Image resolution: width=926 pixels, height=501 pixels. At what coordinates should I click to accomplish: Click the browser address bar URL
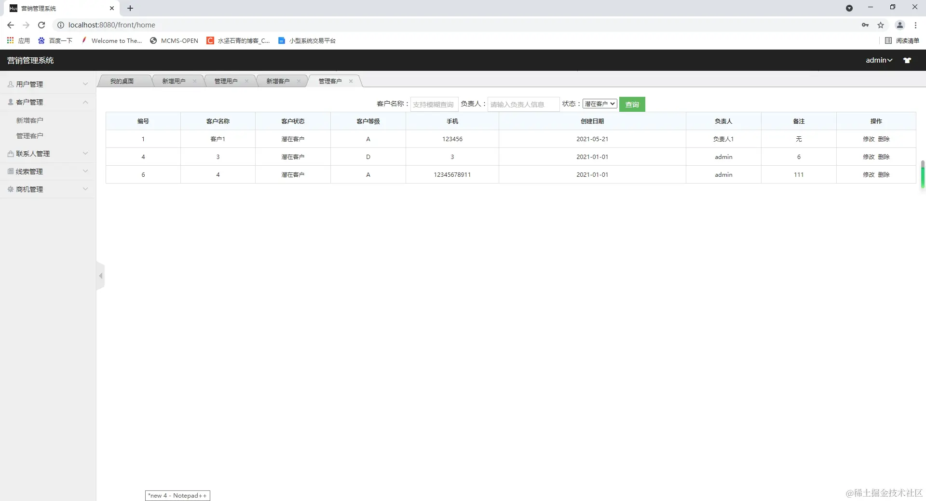[112, 25]
